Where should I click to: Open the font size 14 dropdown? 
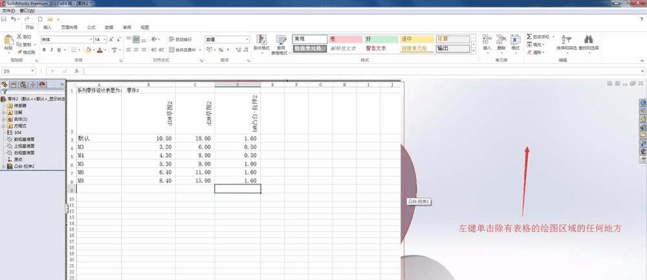(105, 39)
